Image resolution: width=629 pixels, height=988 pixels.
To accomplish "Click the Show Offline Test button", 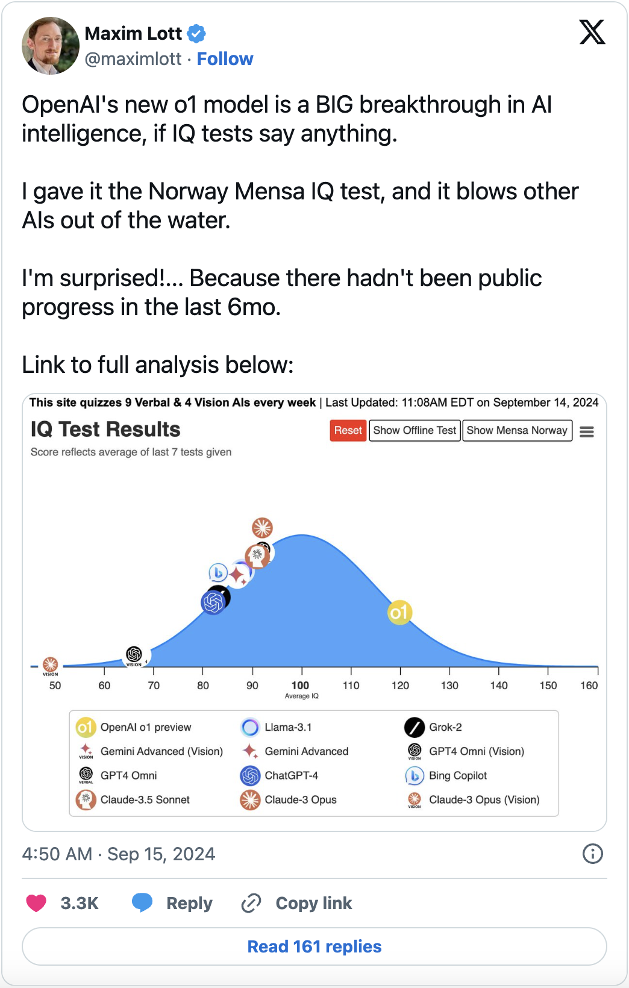I will click(x=415, y=430).
